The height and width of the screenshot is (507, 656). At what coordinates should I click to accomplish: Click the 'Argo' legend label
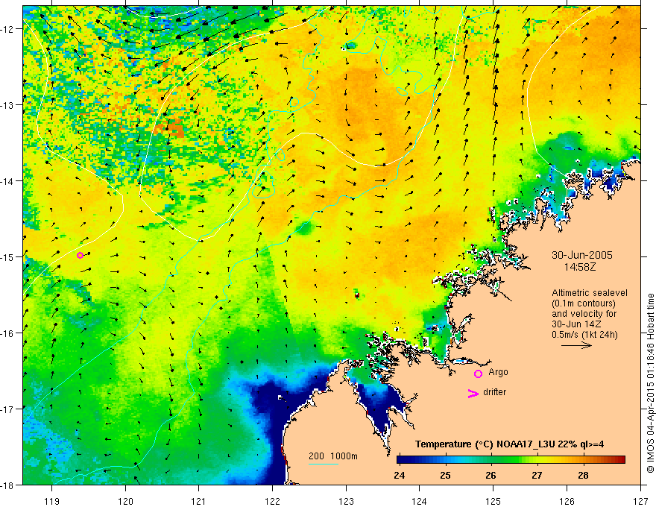click(x=498, y=372)
